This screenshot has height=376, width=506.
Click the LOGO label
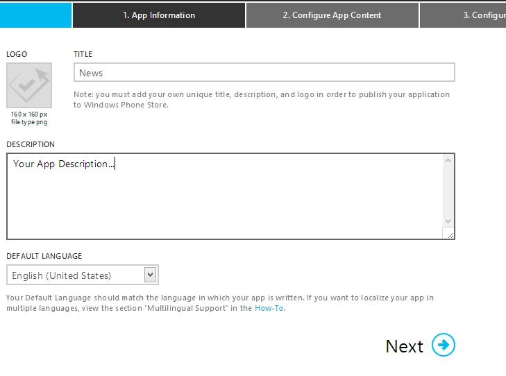pyautogui.click(x=17, y=54)
